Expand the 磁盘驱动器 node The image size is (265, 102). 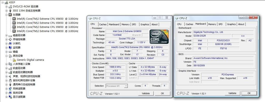6,35
